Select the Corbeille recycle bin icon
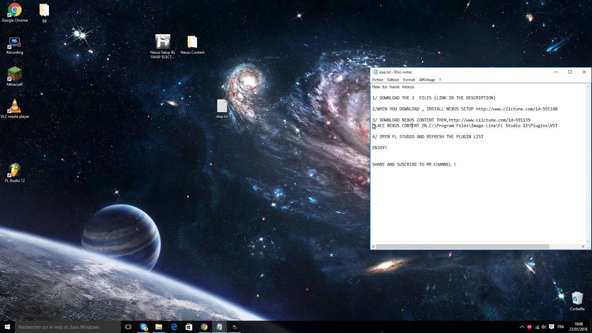Screen dimensions: 592x333 tap(577, 302)
